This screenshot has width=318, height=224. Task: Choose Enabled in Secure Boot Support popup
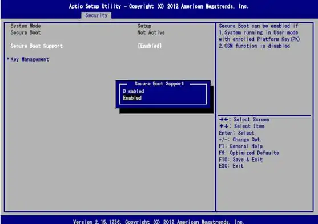[x=132, y=98]
